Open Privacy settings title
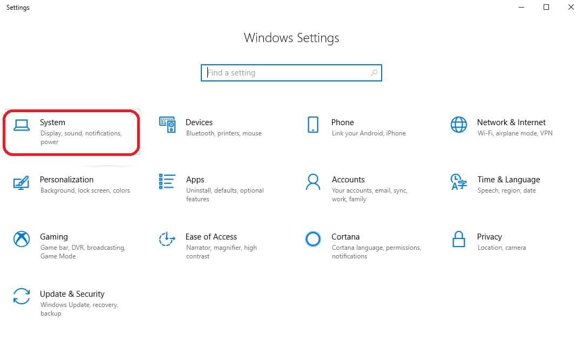 (x=489, y=237)
